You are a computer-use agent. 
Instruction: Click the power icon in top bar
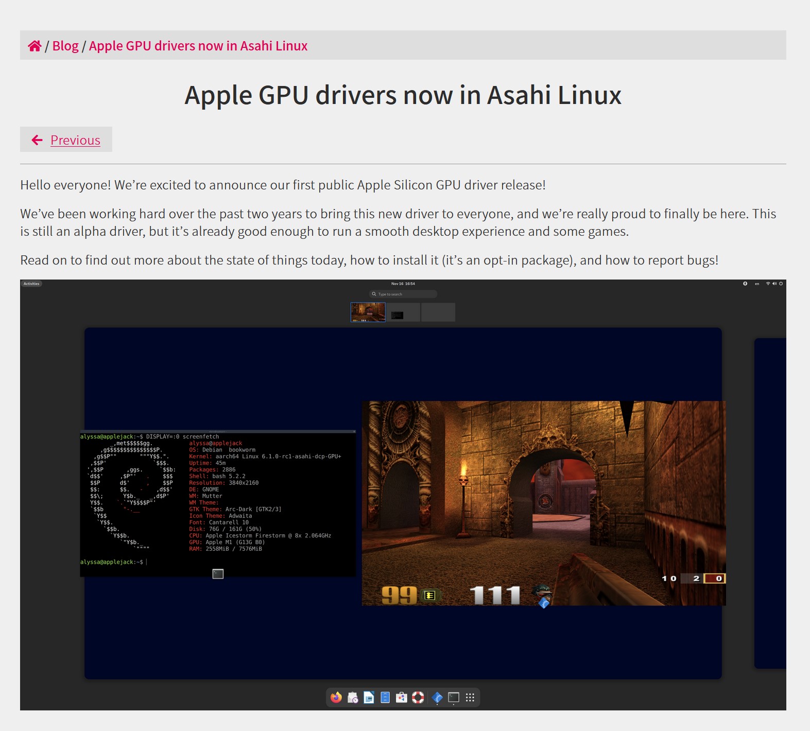click(x=781, y=284)
